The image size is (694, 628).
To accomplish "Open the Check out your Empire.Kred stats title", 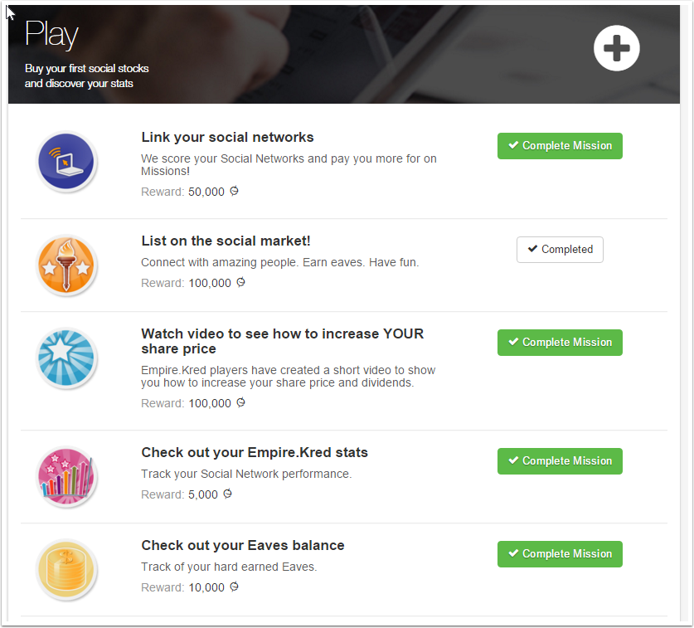I will (x=255, y=453).
